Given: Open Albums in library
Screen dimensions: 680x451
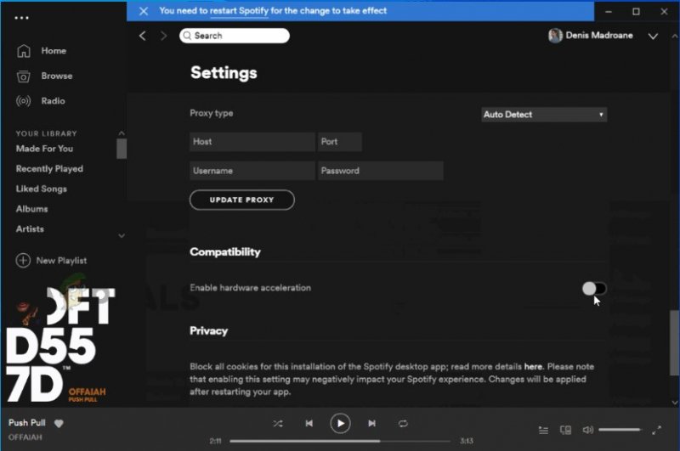Looking at the screenshot, I should 31,209.
